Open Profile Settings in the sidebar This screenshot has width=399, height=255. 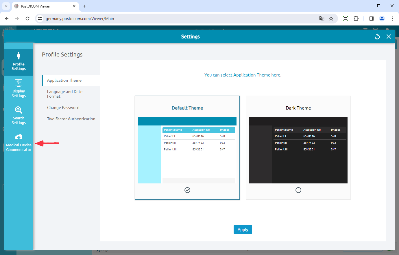tap(19, 61)
